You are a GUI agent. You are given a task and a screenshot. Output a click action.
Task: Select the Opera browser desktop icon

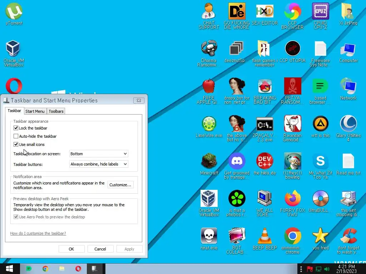(x=14, y=86)
